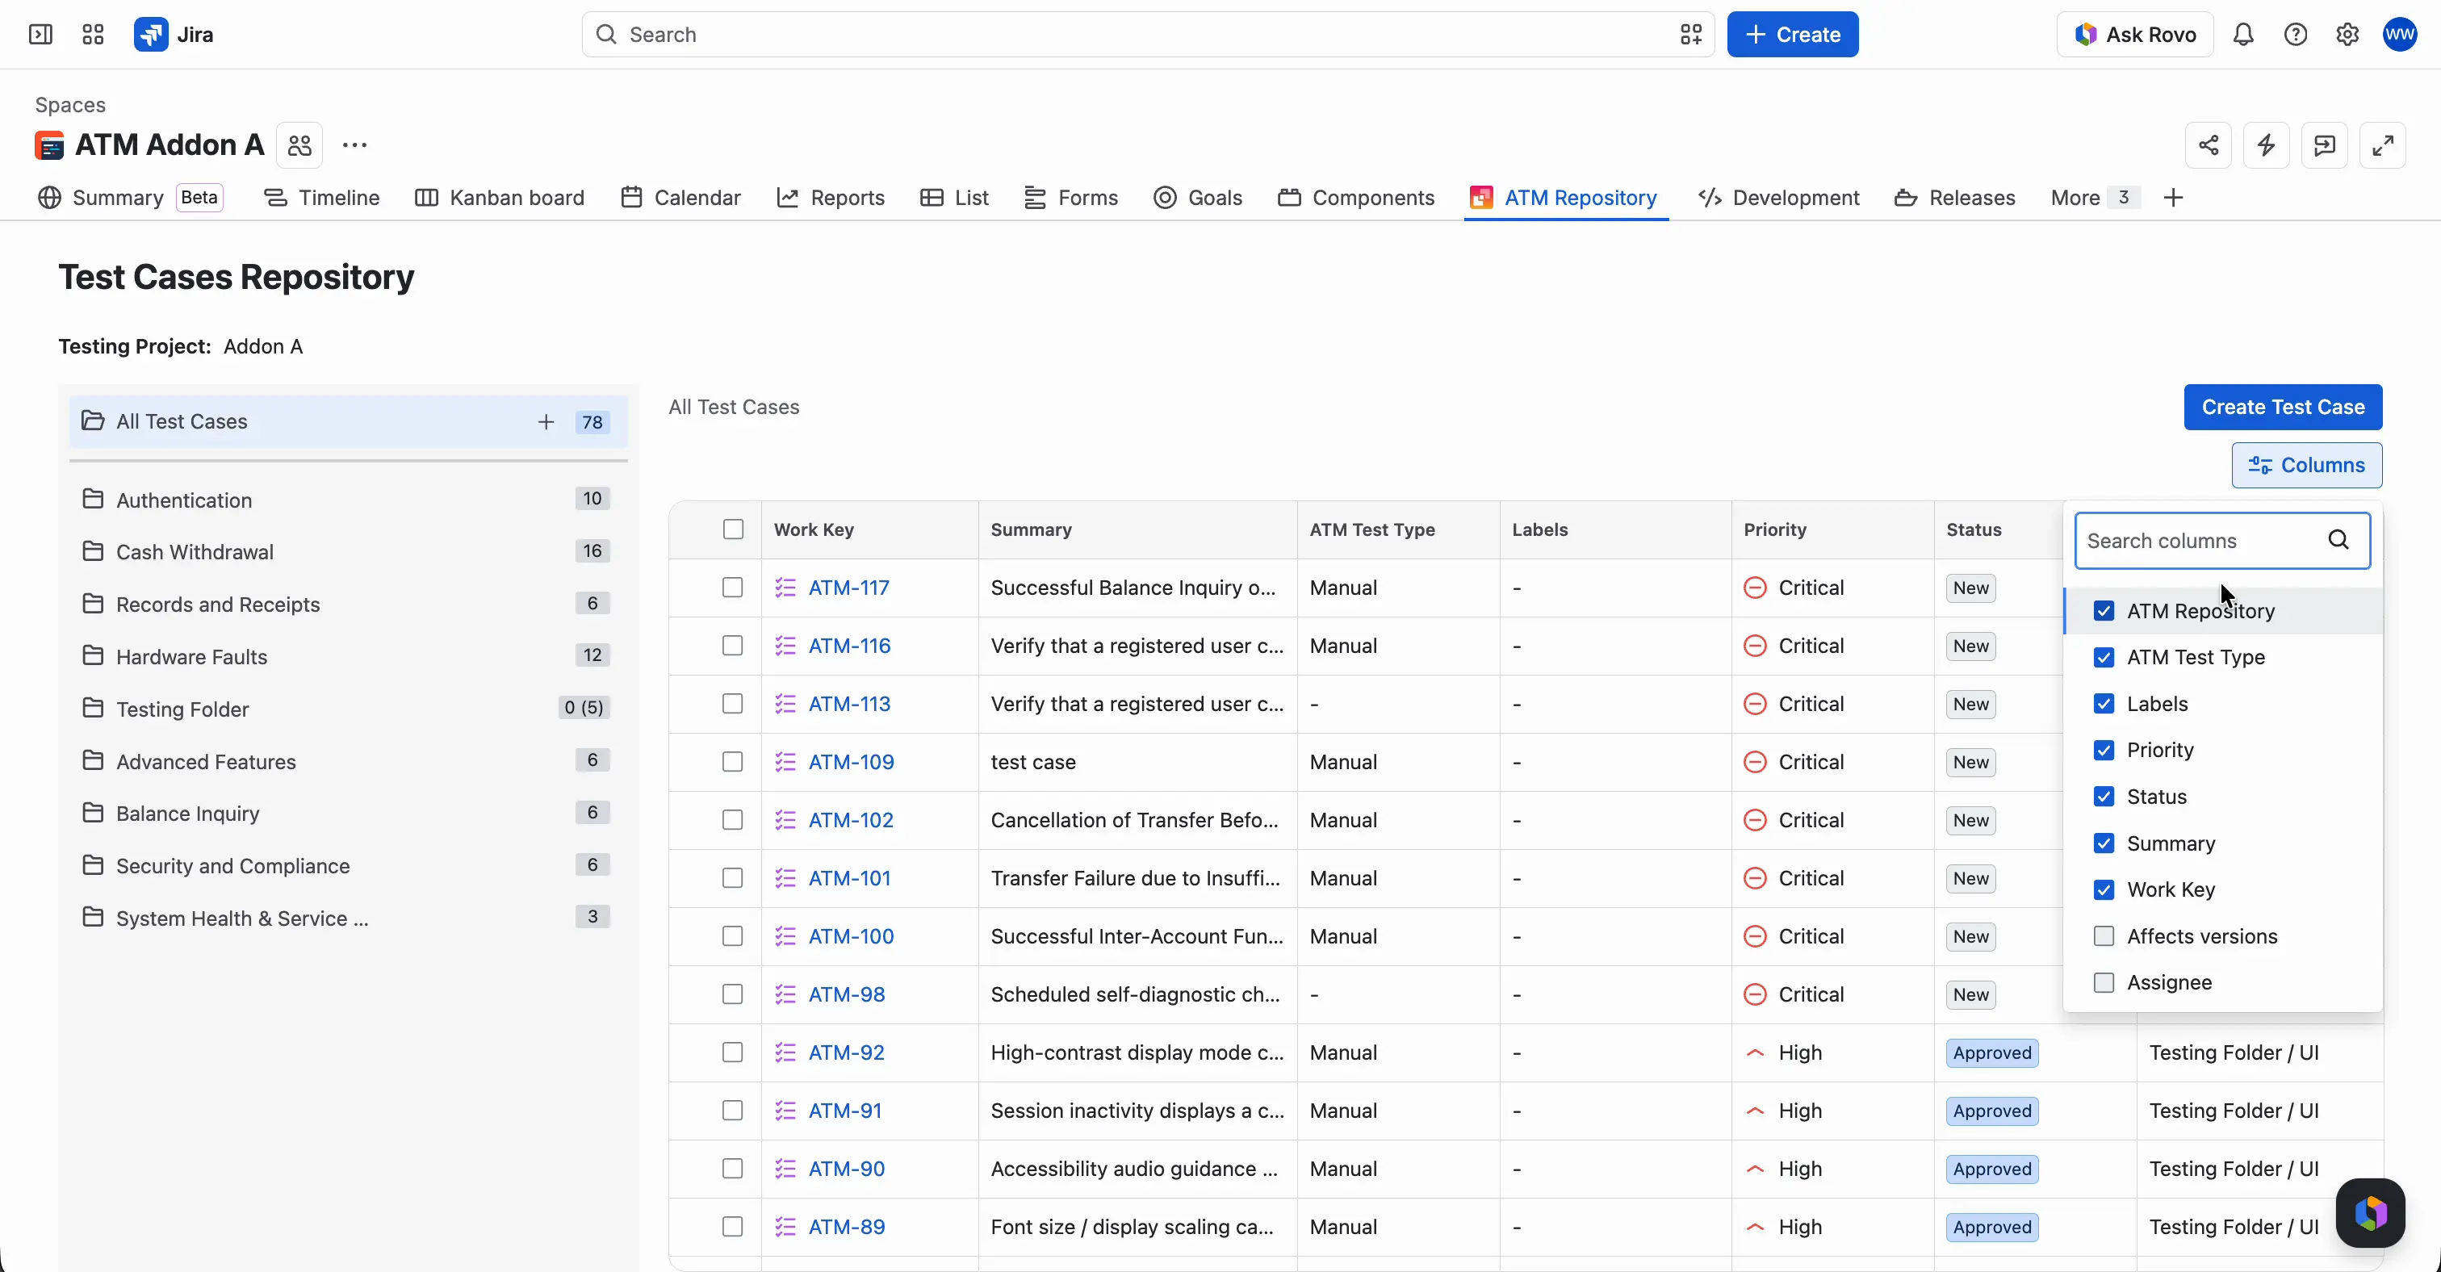The width and height of the screenshot is (2441, 1272).
Task: Click the Ask Rovo button
Action: [x=2134, y=35]
